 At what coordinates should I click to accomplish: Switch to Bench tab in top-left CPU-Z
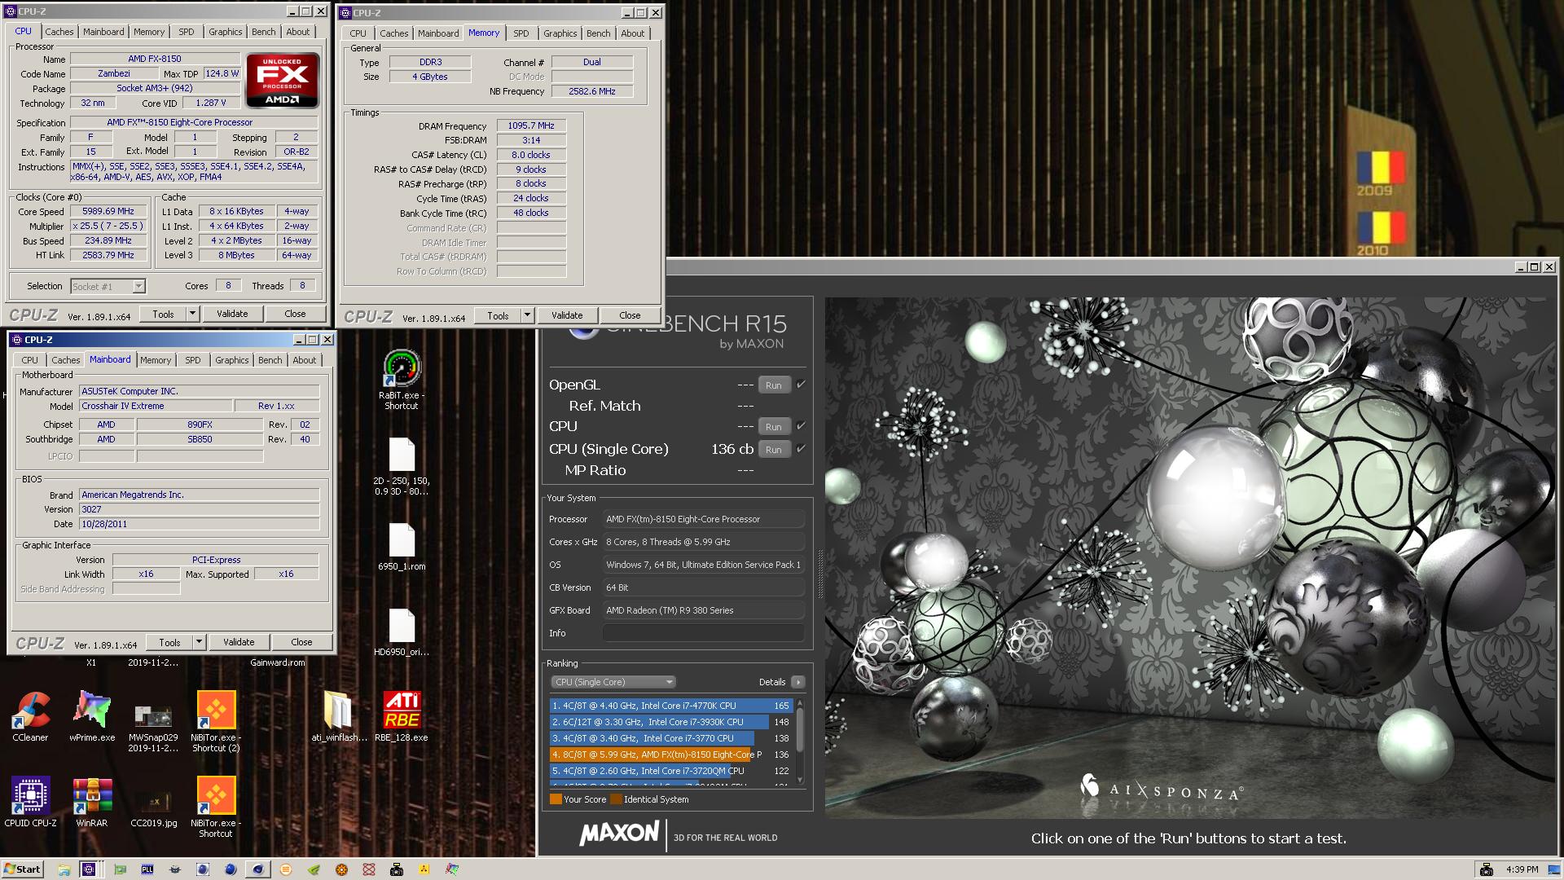[x=263, y=32]
